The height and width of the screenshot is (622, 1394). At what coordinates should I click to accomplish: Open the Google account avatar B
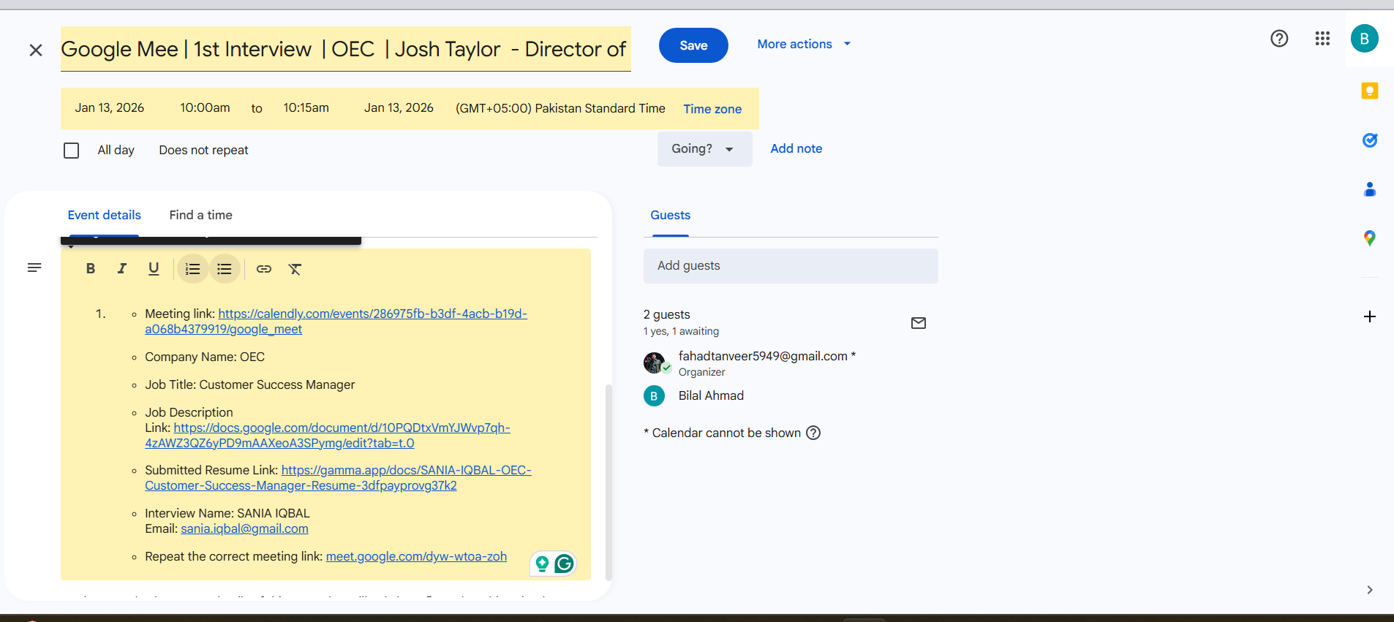point(1365,39)
